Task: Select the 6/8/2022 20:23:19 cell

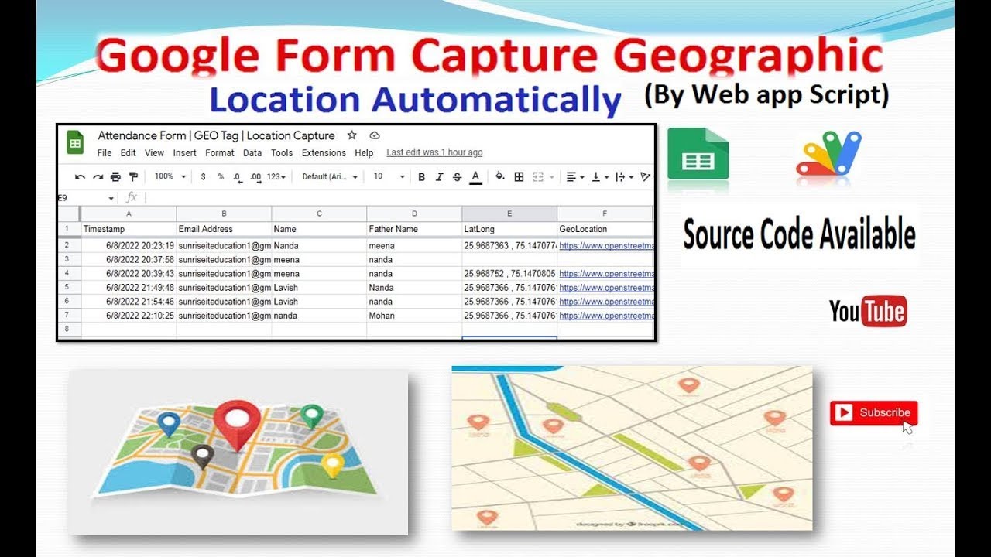Action: pyautogui.click(x=129, y=246)
